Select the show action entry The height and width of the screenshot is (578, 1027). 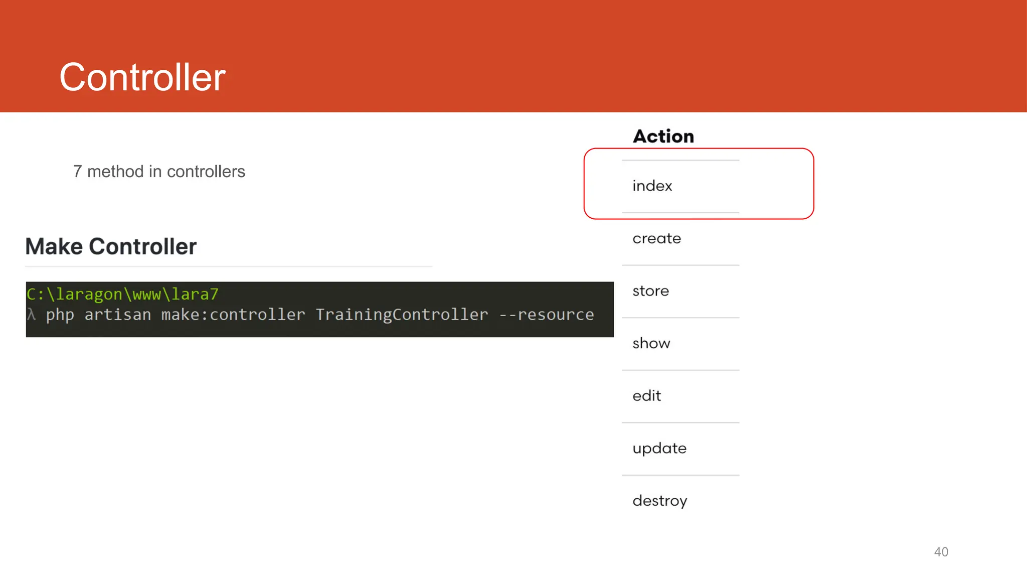(651, 344)
